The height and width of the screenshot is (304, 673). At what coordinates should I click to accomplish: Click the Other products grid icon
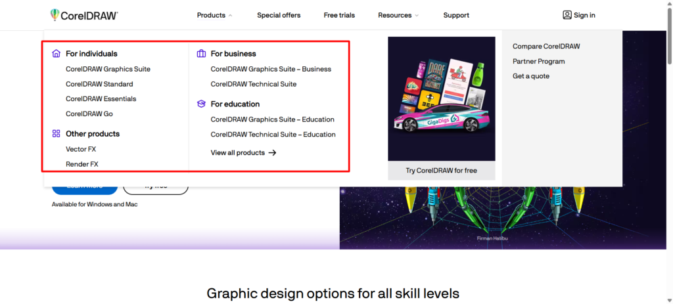click(57, 134)
